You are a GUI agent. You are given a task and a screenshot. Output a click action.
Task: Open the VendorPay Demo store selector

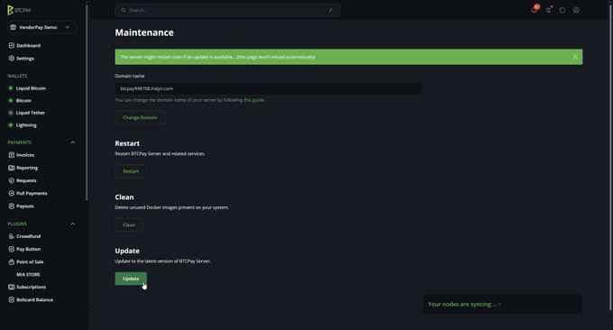pyautogui.click(x=41, y=27)
